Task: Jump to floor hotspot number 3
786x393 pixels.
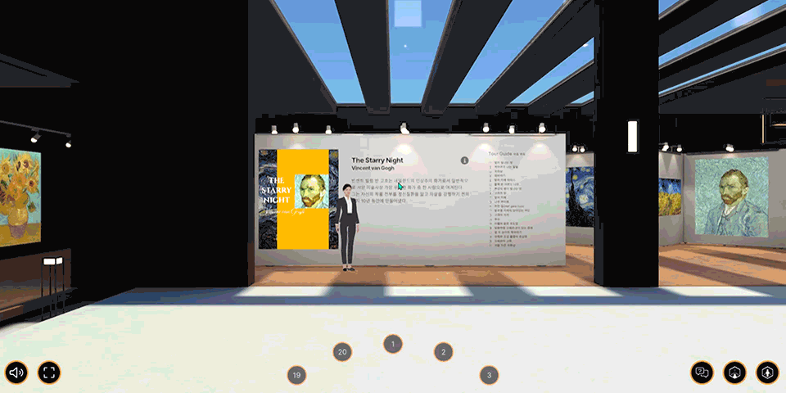Action: point(489,375)
